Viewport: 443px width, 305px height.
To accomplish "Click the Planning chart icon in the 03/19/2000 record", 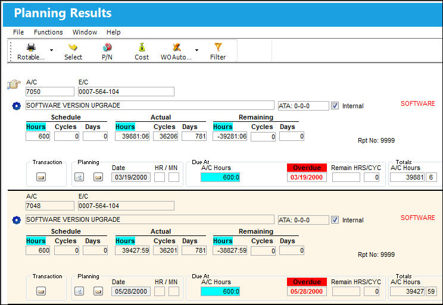I will click(x=79, y=177).
